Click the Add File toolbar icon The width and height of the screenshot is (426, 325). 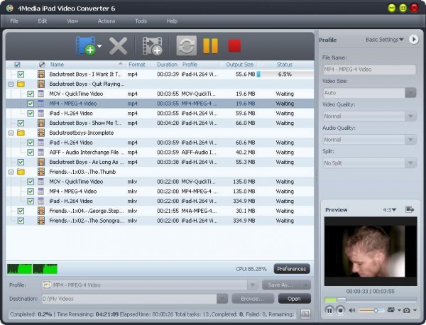(x=85, y=46)
